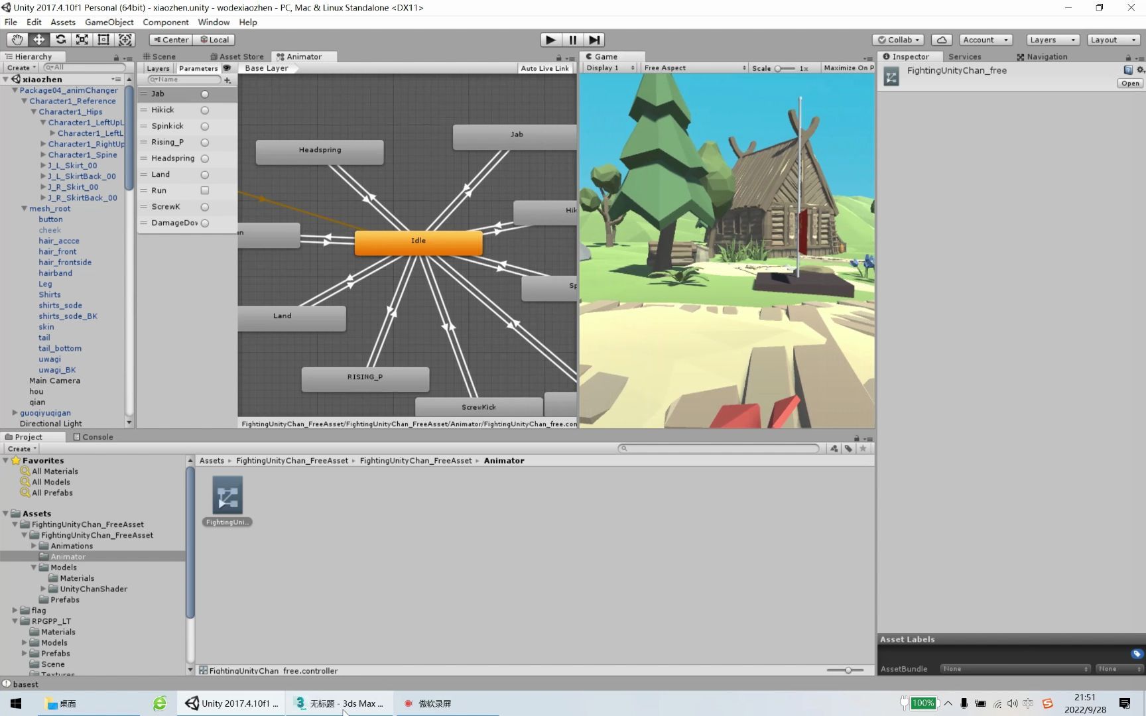Open Inspector settings via gear icon

pos(1141,70)
